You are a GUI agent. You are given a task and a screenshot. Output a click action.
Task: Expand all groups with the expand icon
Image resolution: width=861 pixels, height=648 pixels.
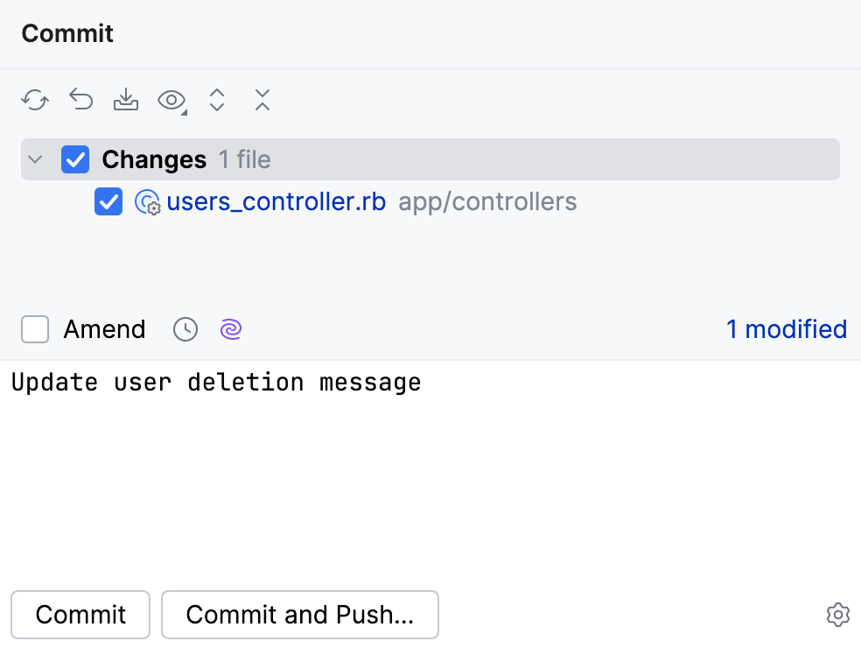click(x=217, y=100)
